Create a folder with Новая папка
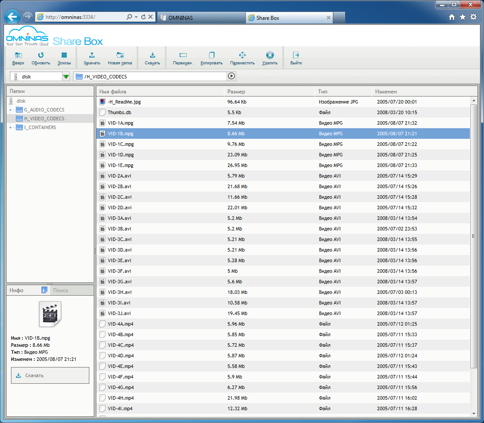This screenshot has height=423, width=484. coord(120,56)
